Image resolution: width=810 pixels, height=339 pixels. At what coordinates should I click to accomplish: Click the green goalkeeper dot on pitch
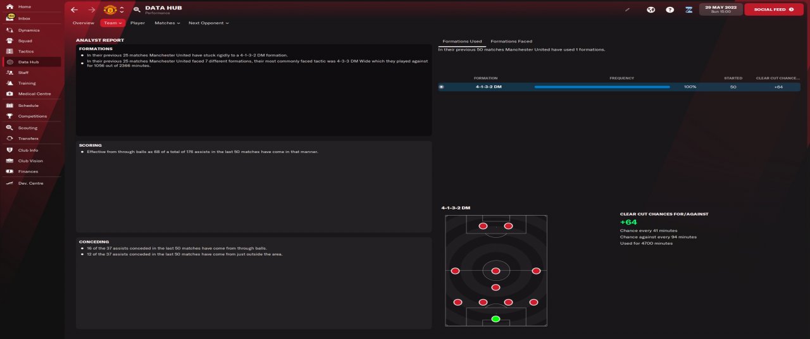click(495, 319)
